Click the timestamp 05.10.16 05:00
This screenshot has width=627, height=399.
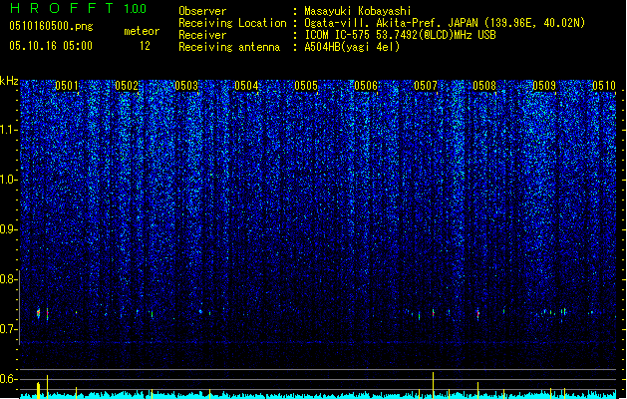point(51,46)
